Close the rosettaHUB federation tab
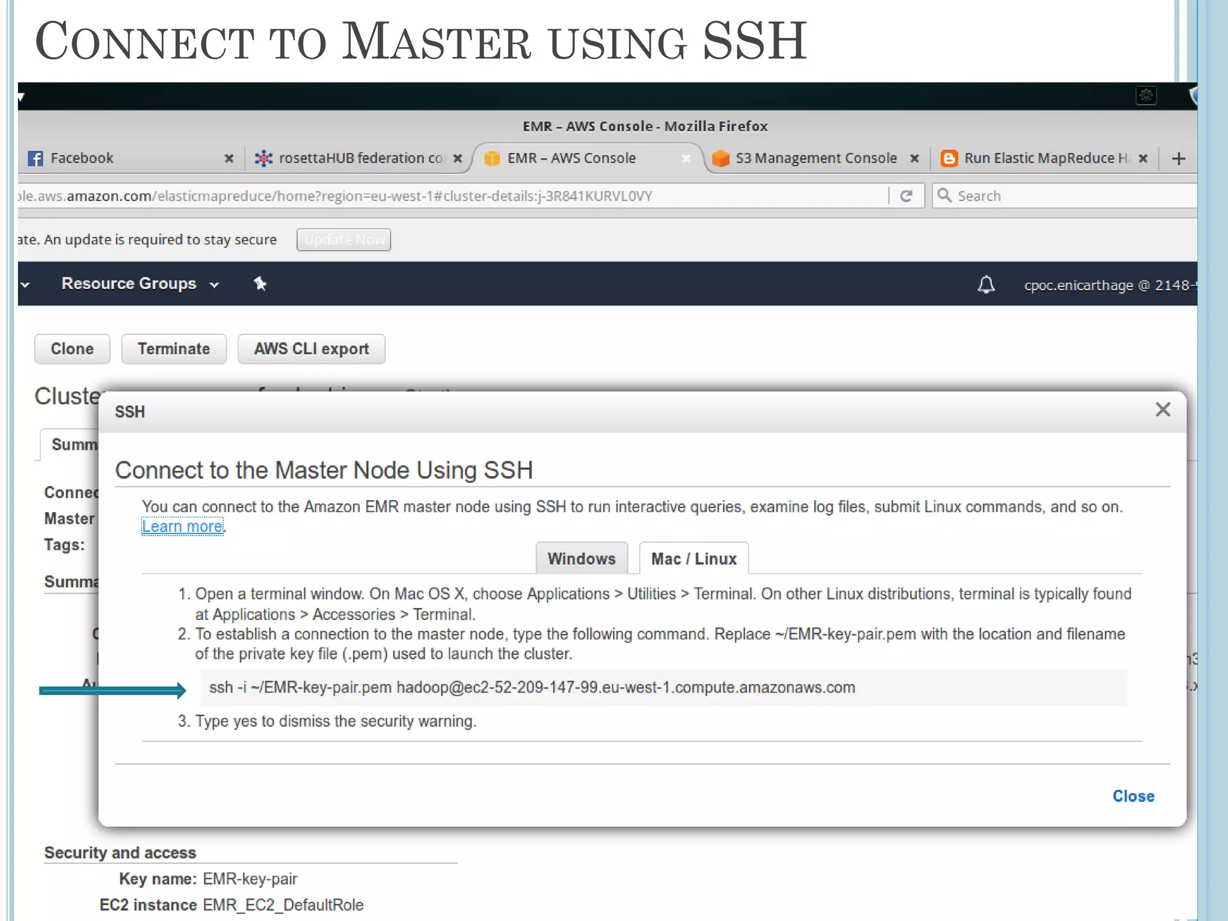The height and width of the screenshot is (921, 1228). [458, 158]
